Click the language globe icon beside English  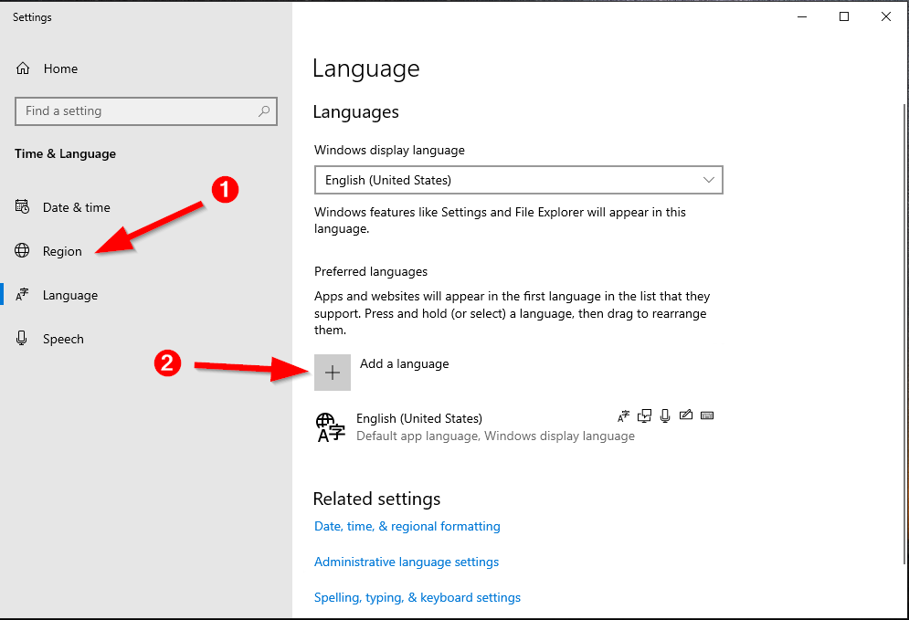(x=330, y=427)
